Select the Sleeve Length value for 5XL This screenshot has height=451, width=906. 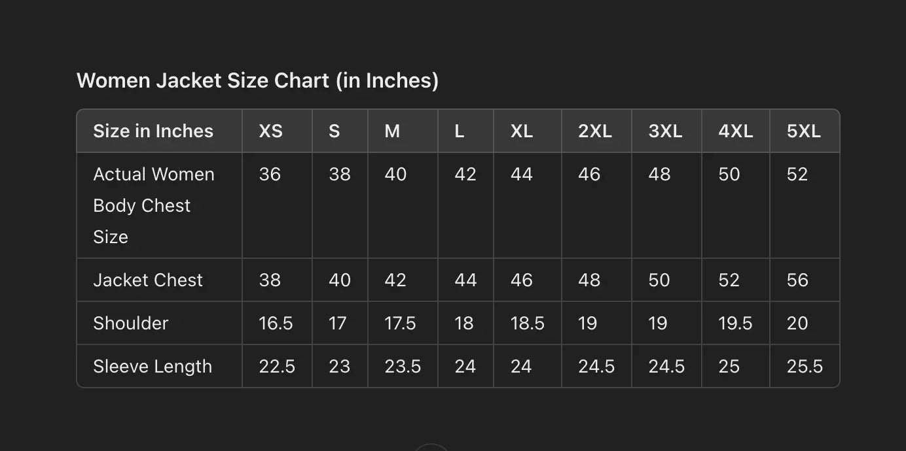coord(805,367)
